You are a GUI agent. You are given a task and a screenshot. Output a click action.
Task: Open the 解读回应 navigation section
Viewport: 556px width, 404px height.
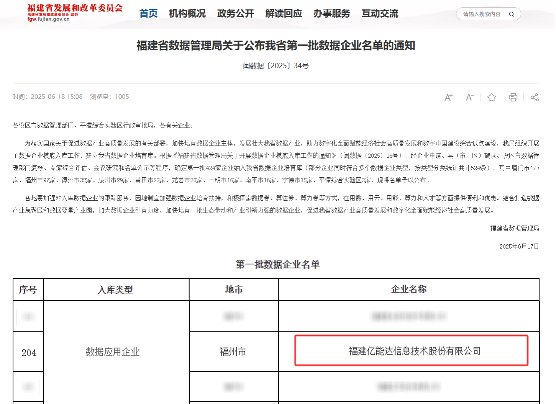pos(284,14)
